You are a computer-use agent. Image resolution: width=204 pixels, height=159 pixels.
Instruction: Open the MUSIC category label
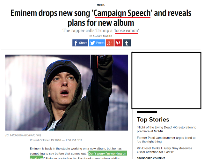click(101, 5)
